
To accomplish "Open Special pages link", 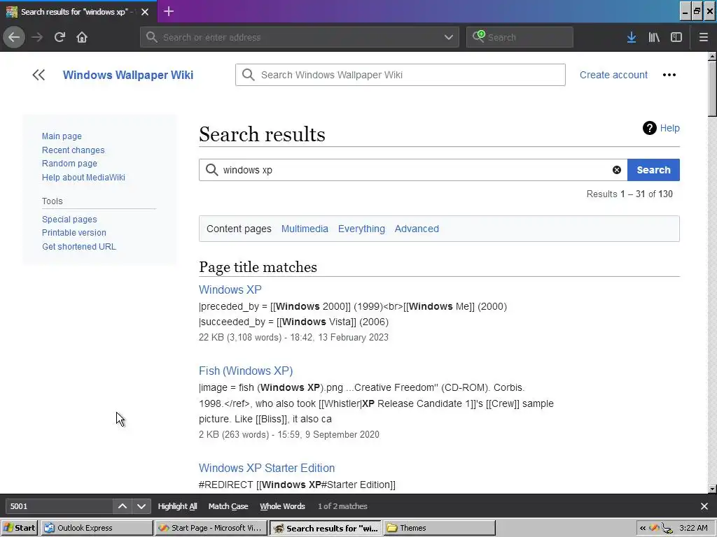I will 69,219.
